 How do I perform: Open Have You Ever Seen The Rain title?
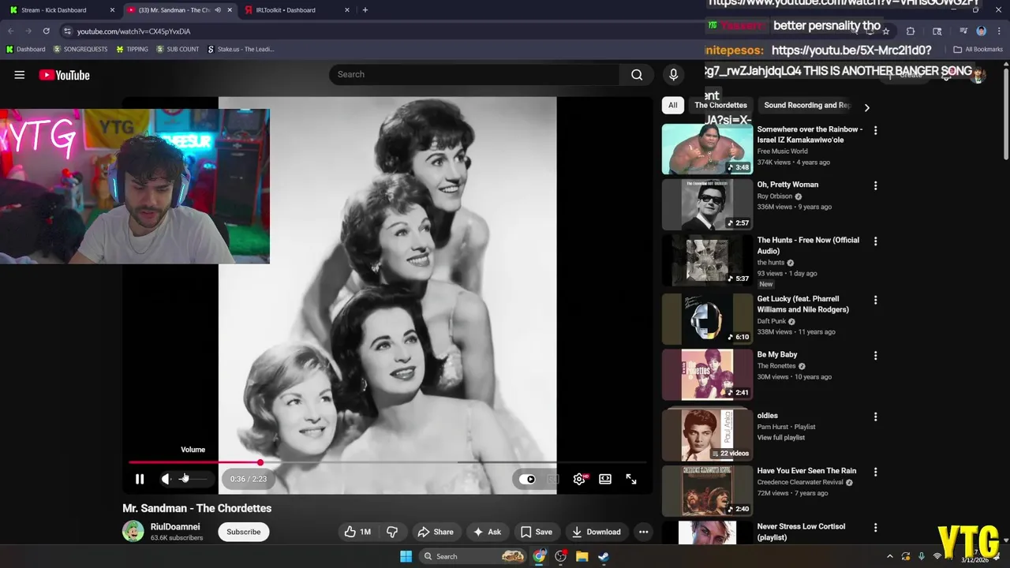pos(806,471)
